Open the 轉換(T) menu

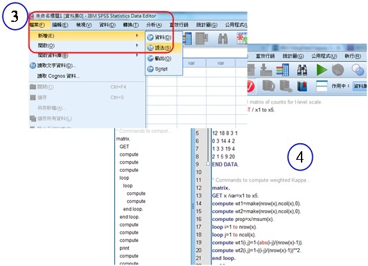(131, 25)
